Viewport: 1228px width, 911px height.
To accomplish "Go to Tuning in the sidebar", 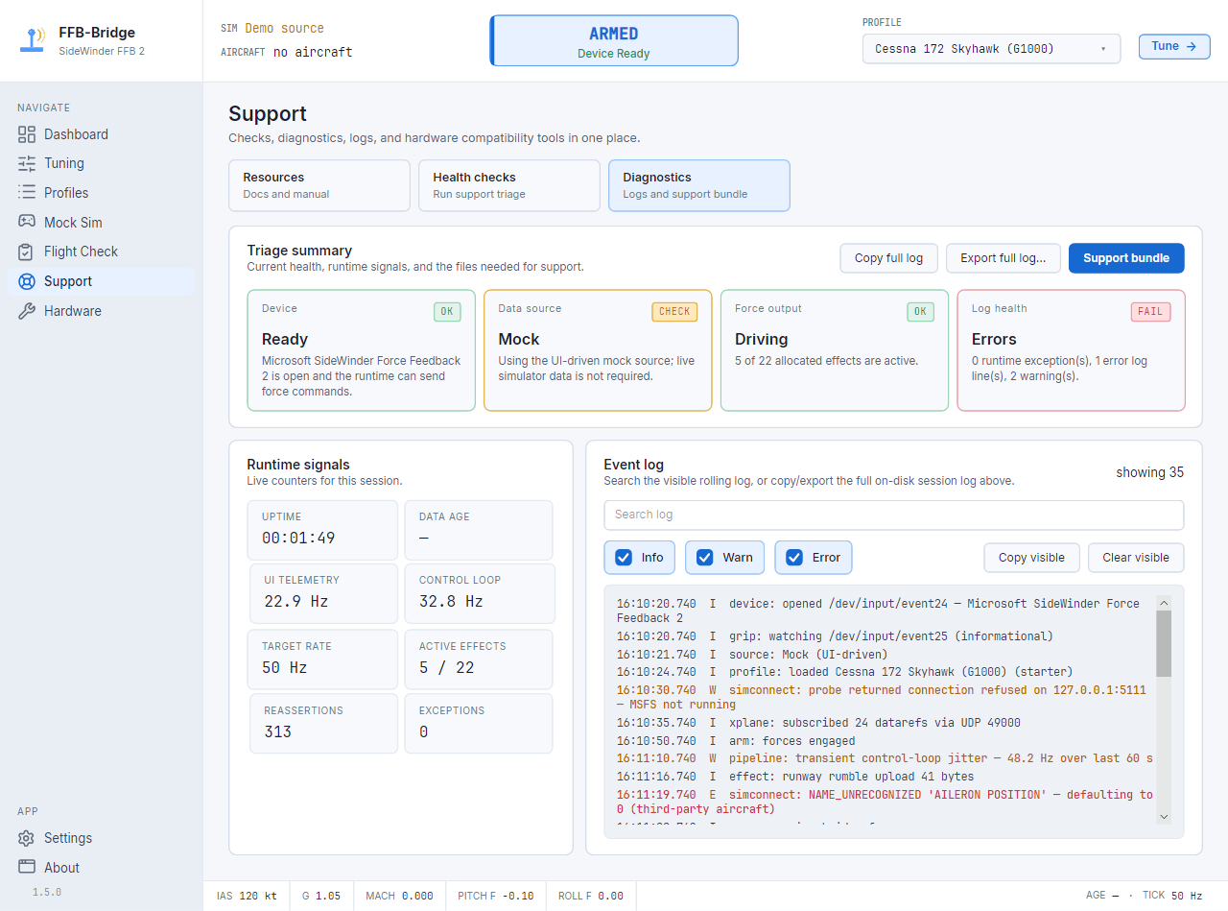I will (101, 163).
